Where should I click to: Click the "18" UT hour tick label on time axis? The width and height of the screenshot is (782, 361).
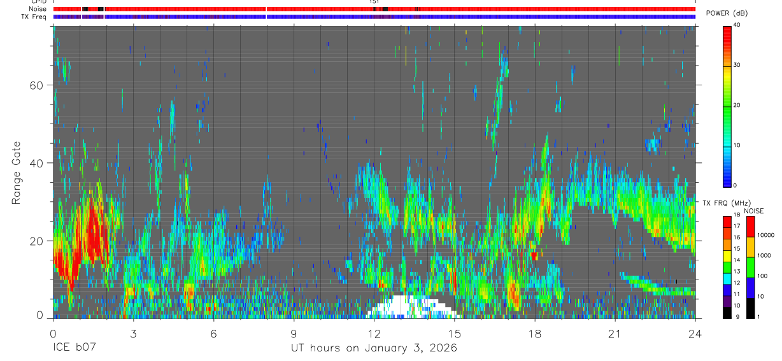tap(535, 333)
